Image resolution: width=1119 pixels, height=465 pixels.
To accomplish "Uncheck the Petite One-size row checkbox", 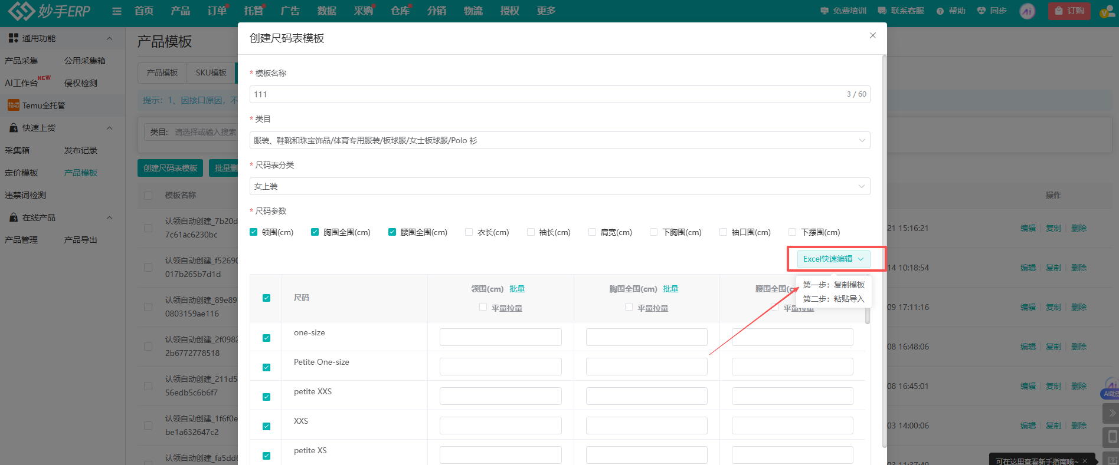I will click(266, 368).
